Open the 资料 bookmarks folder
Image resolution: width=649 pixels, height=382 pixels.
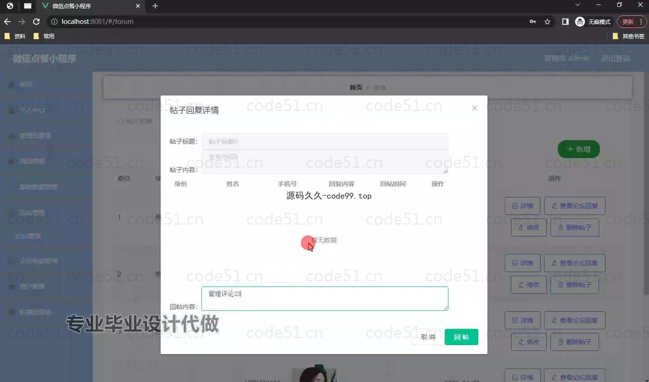(x=15, y=36)
